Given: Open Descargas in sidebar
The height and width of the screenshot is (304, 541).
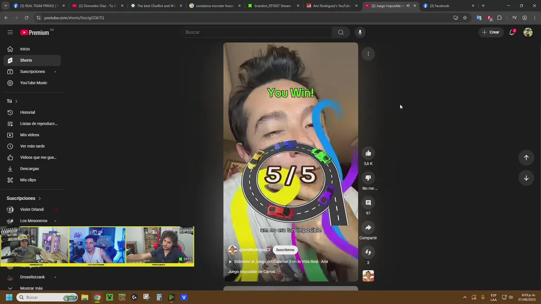Looking at the screenshot, I should 32,168.
